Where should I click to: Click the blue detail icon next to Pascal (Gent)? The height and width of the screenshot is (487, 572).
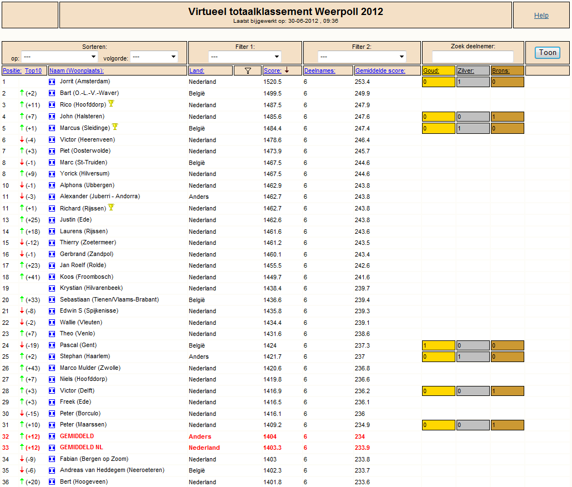pos(52,345)
